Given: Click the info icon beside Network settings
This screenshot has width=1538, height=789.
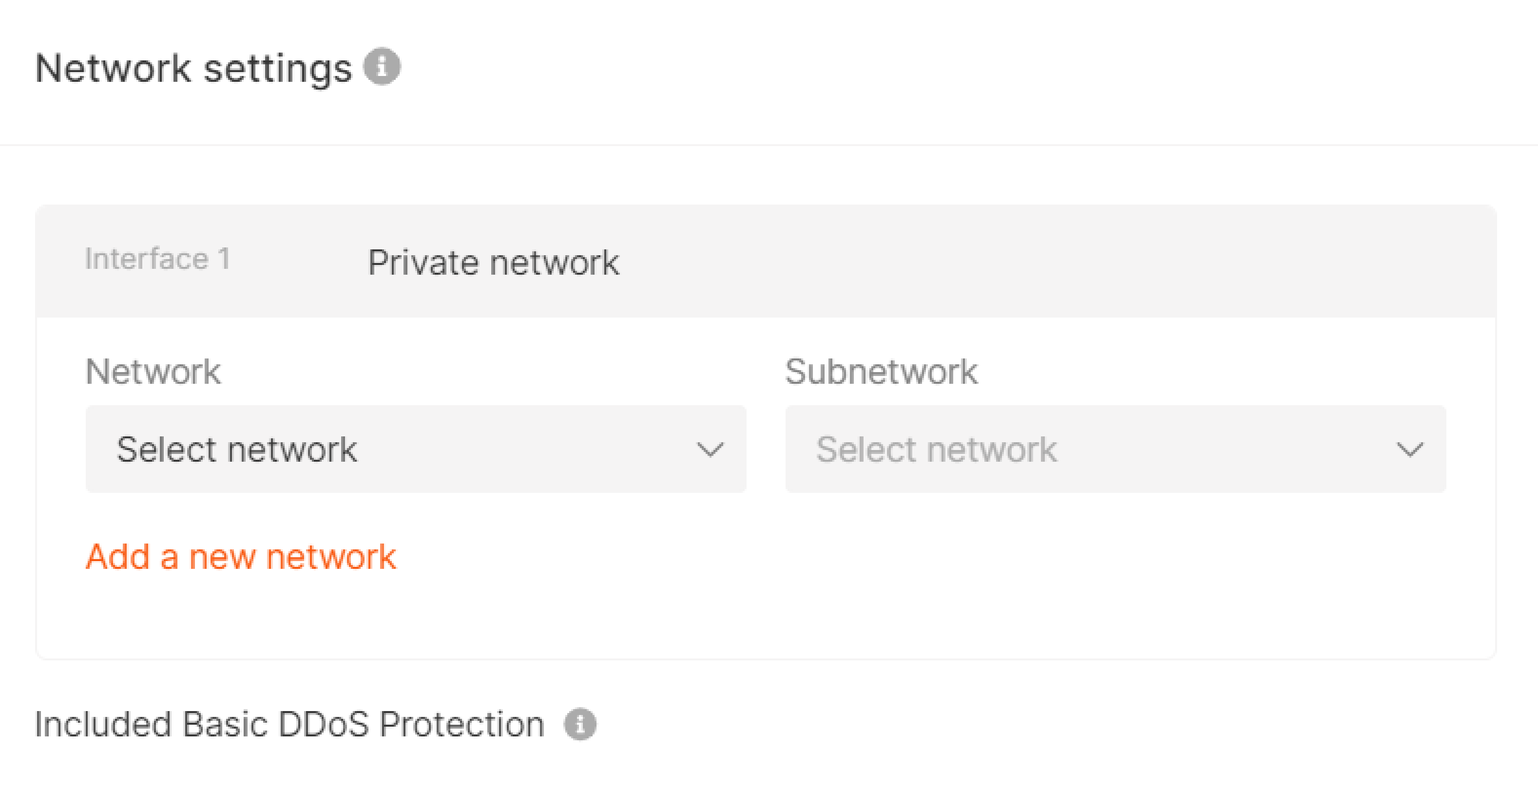Looking at the screenshot, I should tap(382, 66).
